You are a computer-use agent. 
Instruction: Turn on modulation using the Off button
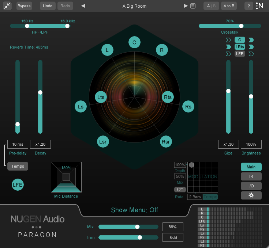click(180, 190)
